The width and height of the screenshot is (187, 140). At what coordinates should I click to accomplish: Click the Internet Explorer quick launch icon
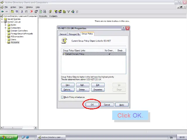coord(27,137)
